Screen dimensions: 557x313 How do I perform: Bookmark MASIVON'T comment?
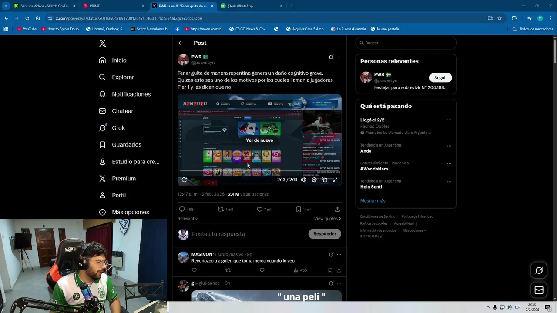pyautogui.click(x=330, y=270)
